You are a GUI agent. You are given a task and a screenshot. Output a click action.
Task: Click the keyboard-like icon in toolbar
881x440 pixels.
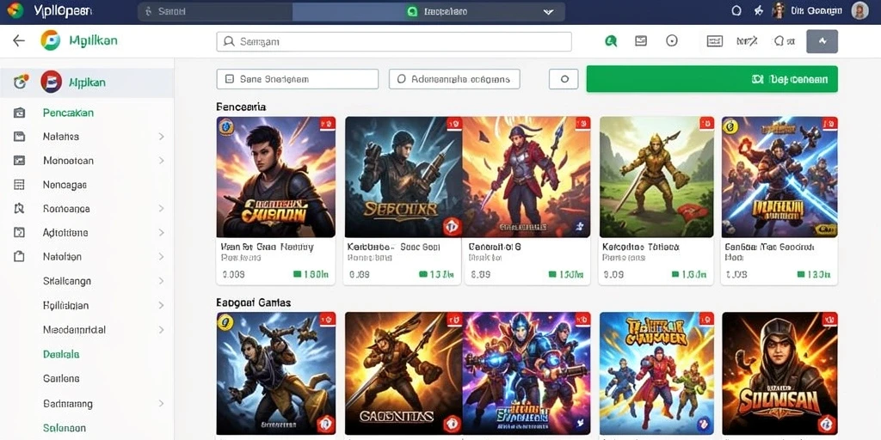pyautogui.click(x=714, y=40)
